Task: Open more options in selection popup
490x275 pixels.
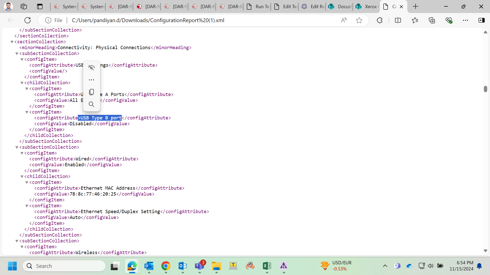Action: click(91, 80)
